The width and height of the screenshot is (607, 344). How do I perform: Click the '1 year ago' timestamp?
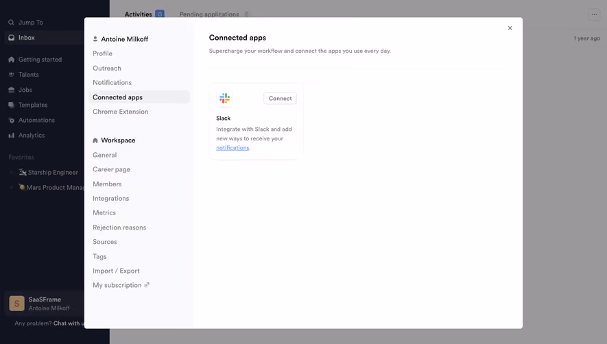[586, 38]
